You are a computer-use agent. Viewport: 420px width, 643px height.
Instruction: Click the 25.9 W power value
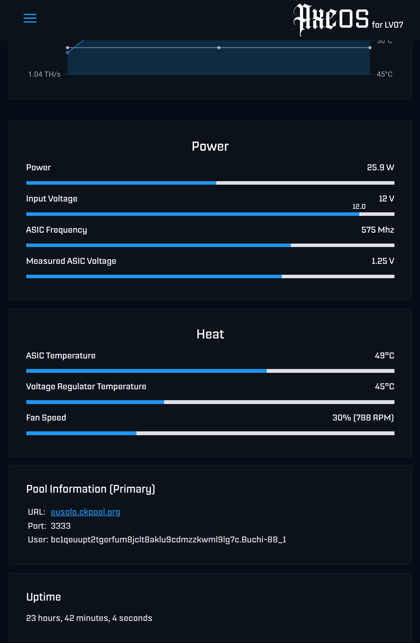point(380,167)
